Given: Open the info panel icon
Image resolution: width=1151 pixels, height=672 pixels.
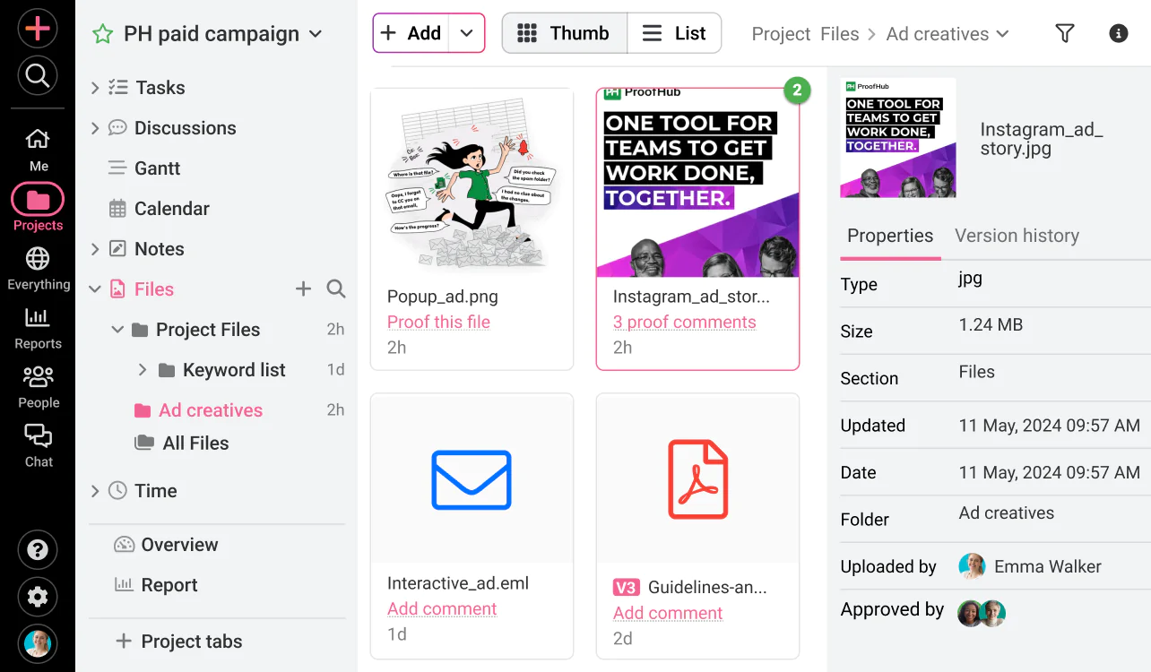Looking at the screenshot, I should pyautogui.click(x=1118, y=34).
